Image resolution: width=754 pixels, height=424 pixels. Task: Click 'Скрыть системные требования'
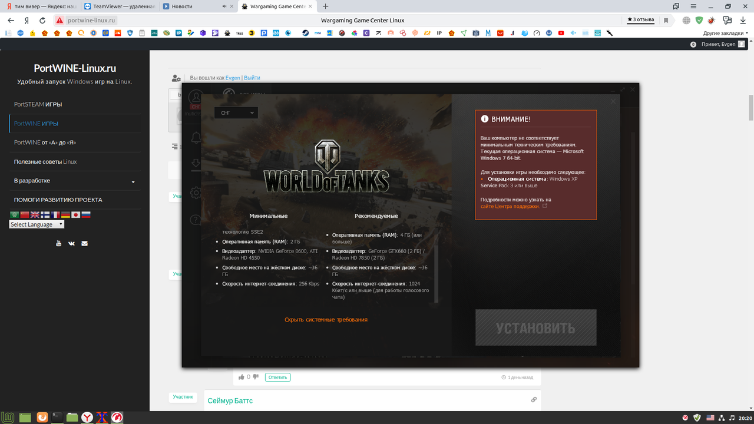pyautogui.click(x=326, y=319)
